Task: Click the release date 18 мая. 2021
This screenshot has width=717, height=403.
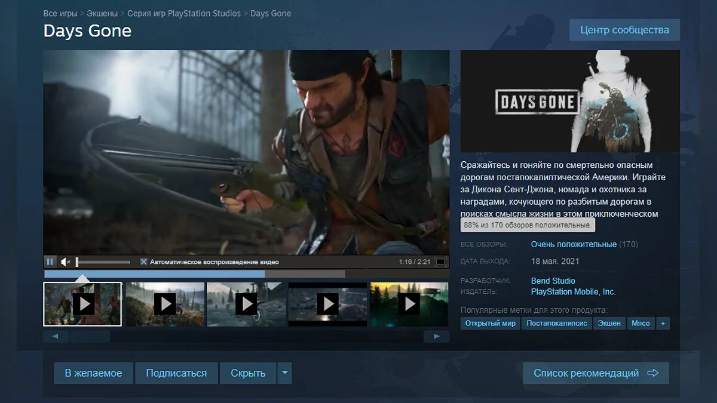Action: [555, 262]
